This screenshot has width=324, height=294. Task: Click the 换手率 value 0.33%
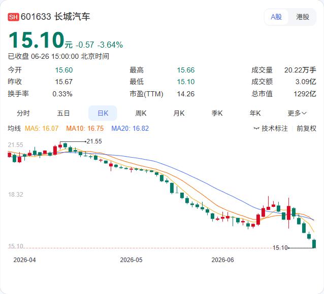[62, 94]
